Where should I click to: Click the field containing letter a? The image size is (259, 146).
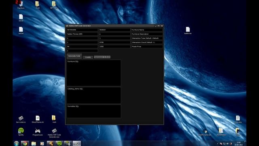pos(115,34)
